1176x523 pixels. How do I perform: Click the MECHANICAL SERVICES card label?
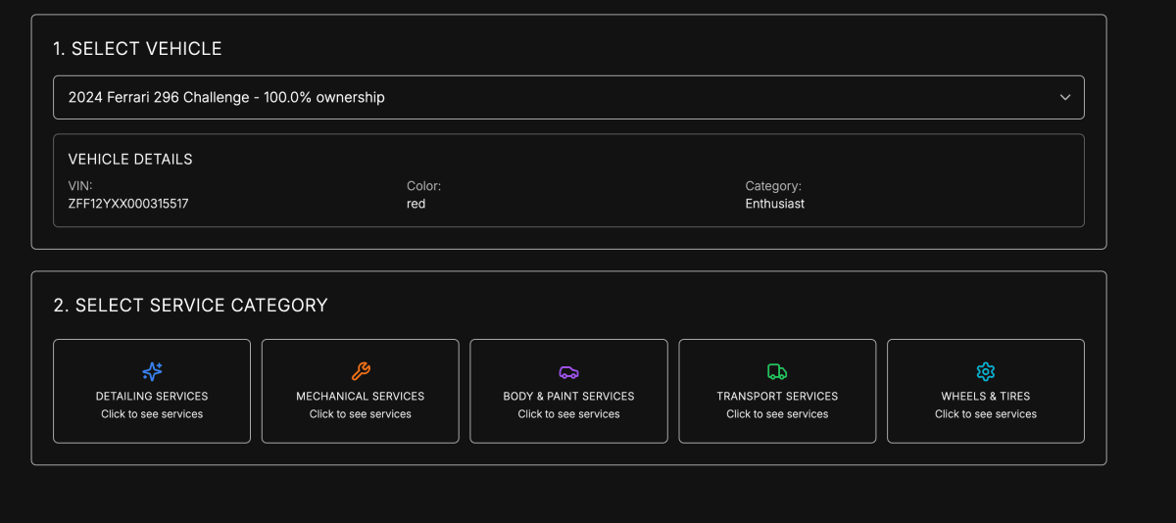click(361, 397)
